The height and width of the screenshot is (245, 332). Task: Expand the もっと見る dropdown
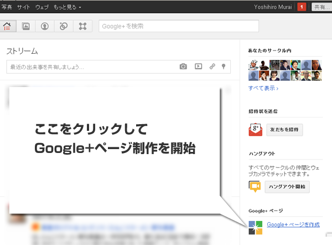67,7
